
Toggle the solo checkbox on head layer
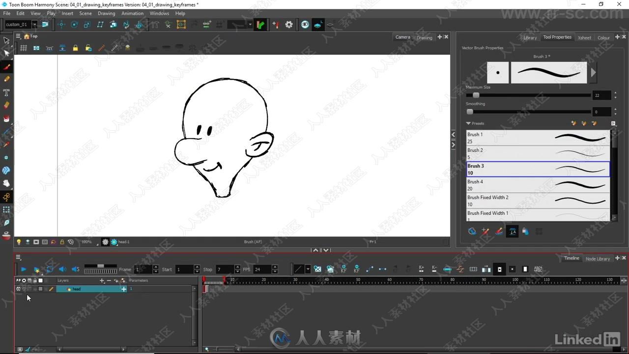pyautogui.click(x=24, y=289)
